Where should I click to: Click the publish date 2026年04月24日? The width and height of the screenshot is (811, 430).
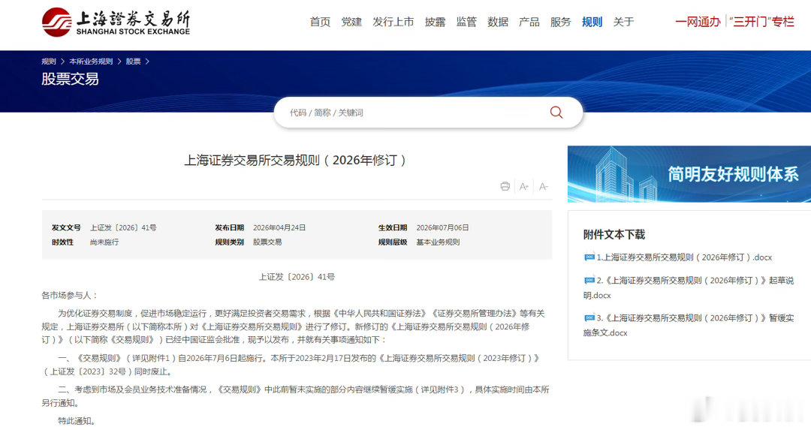point(279,227)
